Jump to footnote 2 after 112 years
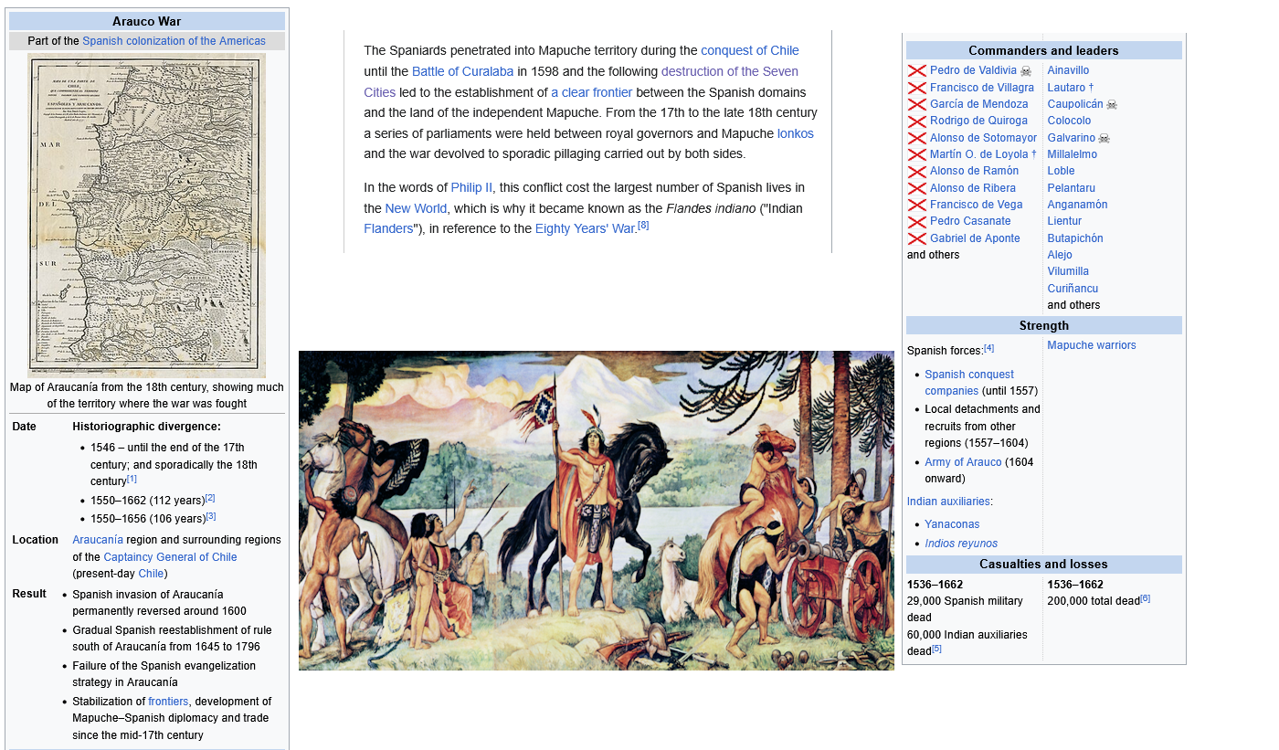 [210, 498]
